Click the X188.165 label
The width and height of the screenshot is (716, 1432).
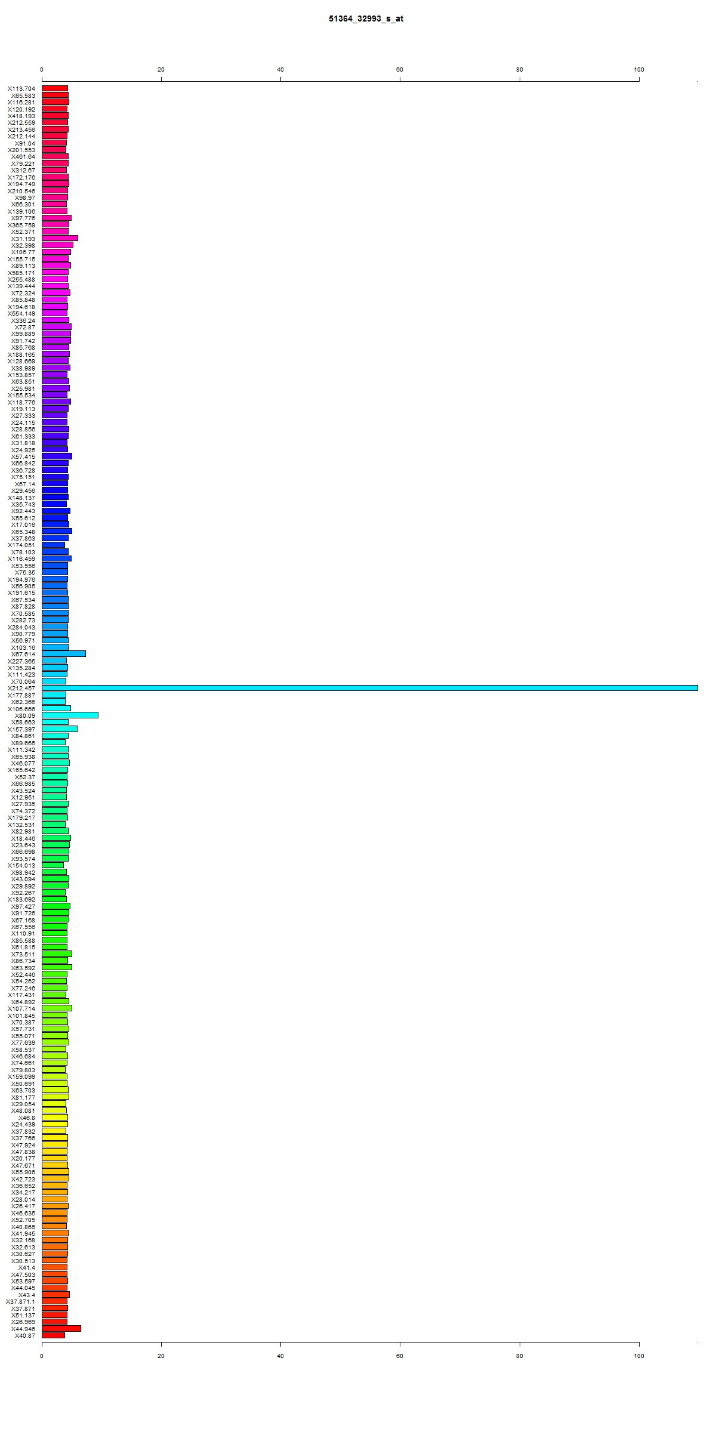point(21,354)
